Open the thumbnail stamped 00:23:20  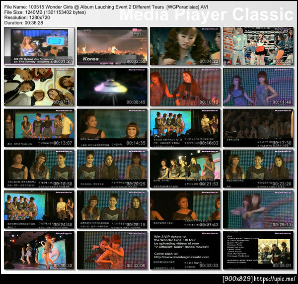(258, 169)
